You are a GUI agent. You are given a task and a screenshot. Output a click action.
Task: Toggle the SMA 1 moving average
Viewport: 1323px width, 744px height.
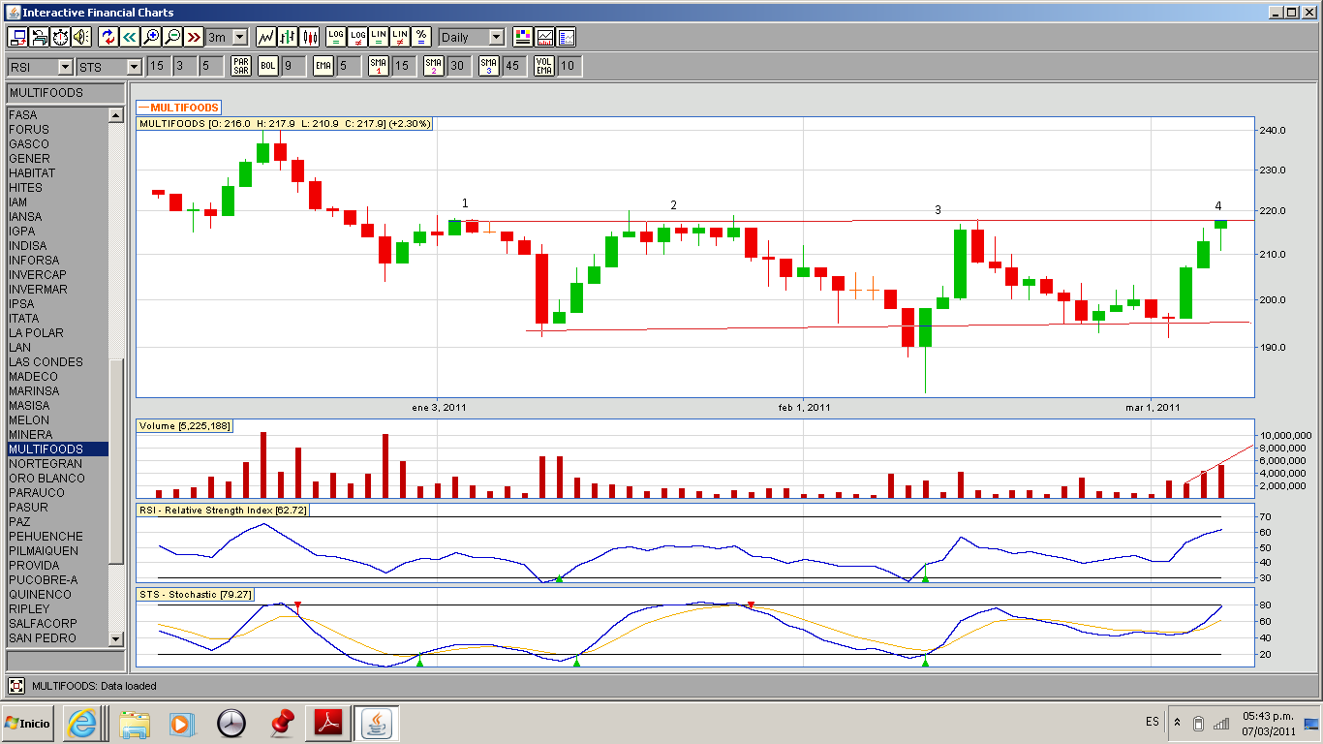click(x=379, y=66)
